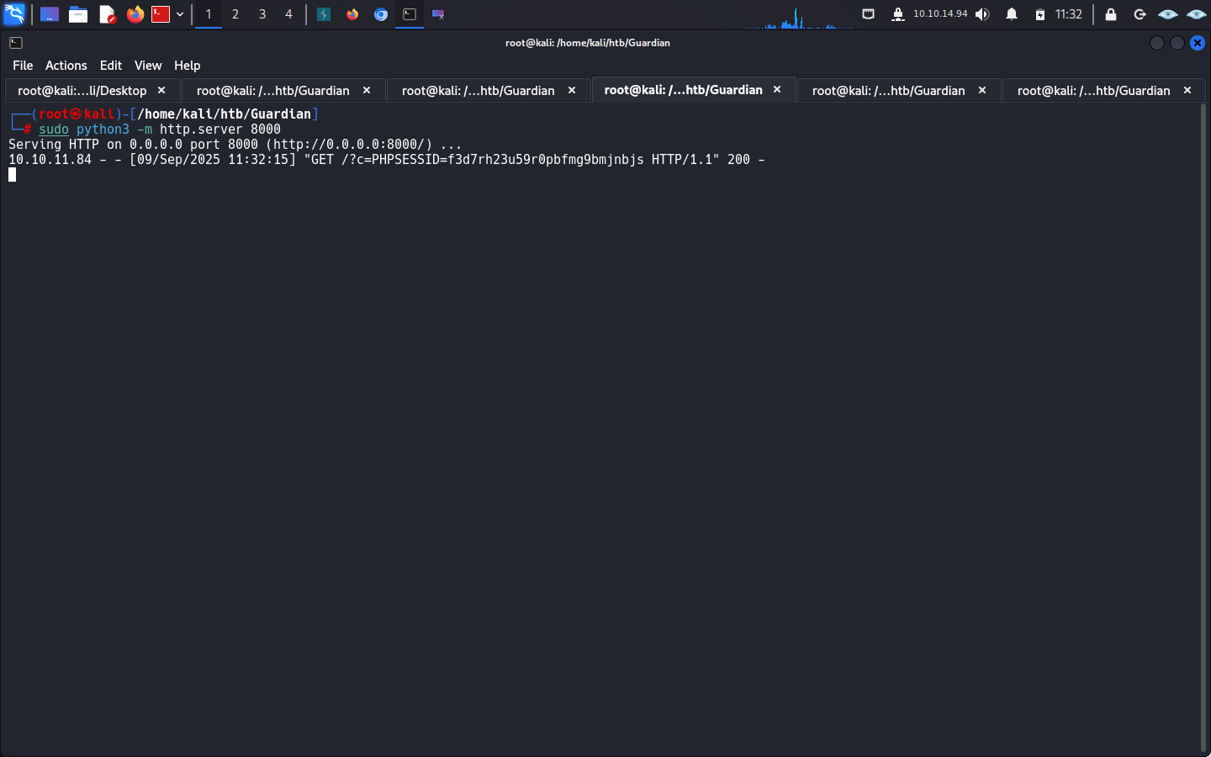Focus the rightmost monitor-icon taskbar window
This screenshot has height=757, width=1211.
pyautogui.click(x=438, y=14)
